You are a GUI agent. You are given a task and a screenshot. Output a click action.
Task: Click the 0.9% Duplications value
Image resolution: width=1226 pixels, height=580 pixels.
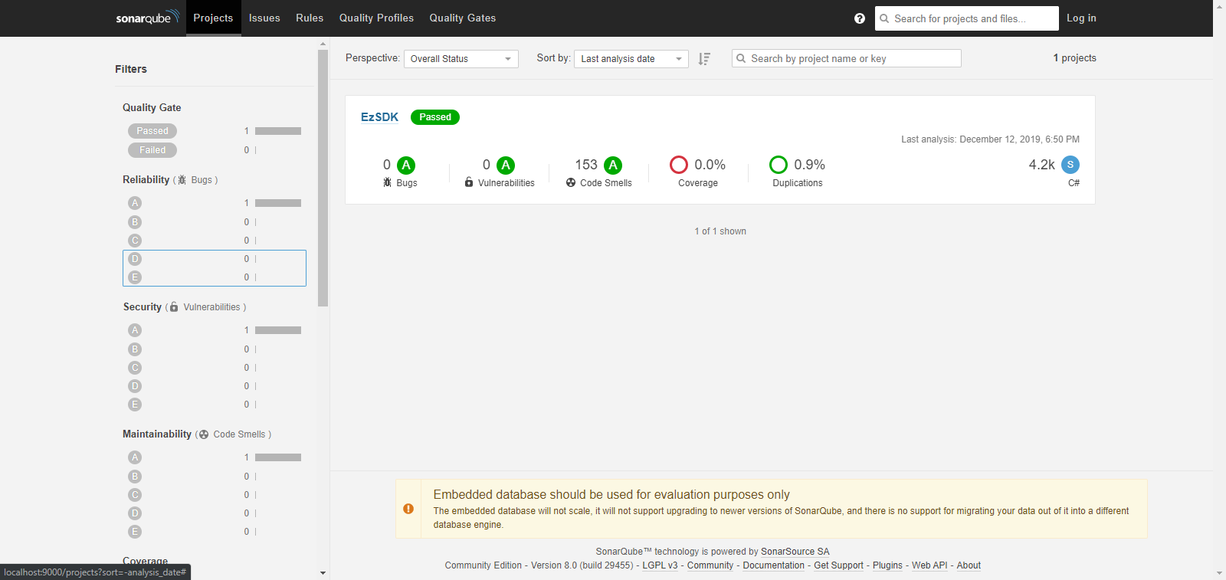click(809, 165)
